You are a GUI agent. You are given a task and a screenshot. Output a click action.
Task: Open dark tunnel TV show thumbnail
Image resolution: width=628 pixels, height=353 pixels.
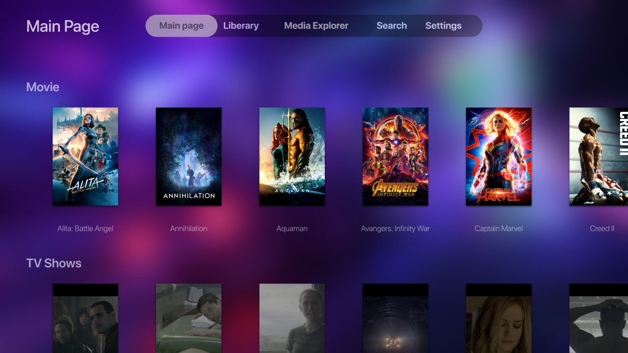pyautogui.click(x=395, y=318)
